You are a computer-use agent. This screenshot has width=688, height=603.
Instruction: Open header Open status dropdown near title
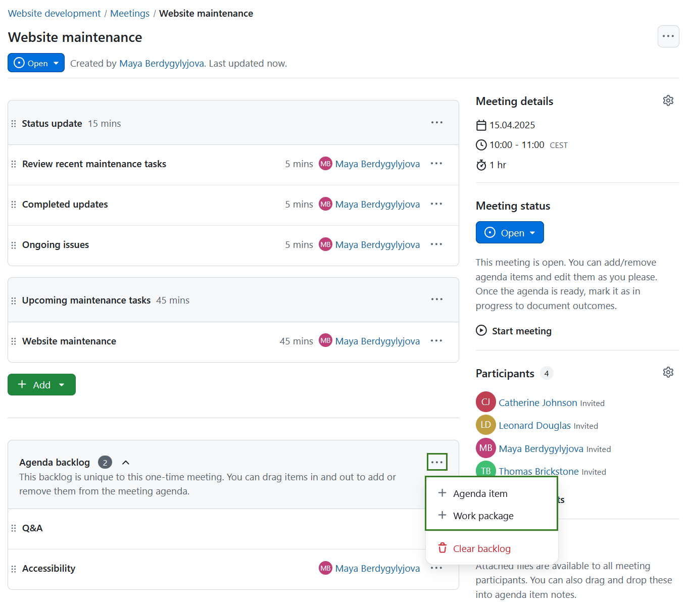click(36, 63)
